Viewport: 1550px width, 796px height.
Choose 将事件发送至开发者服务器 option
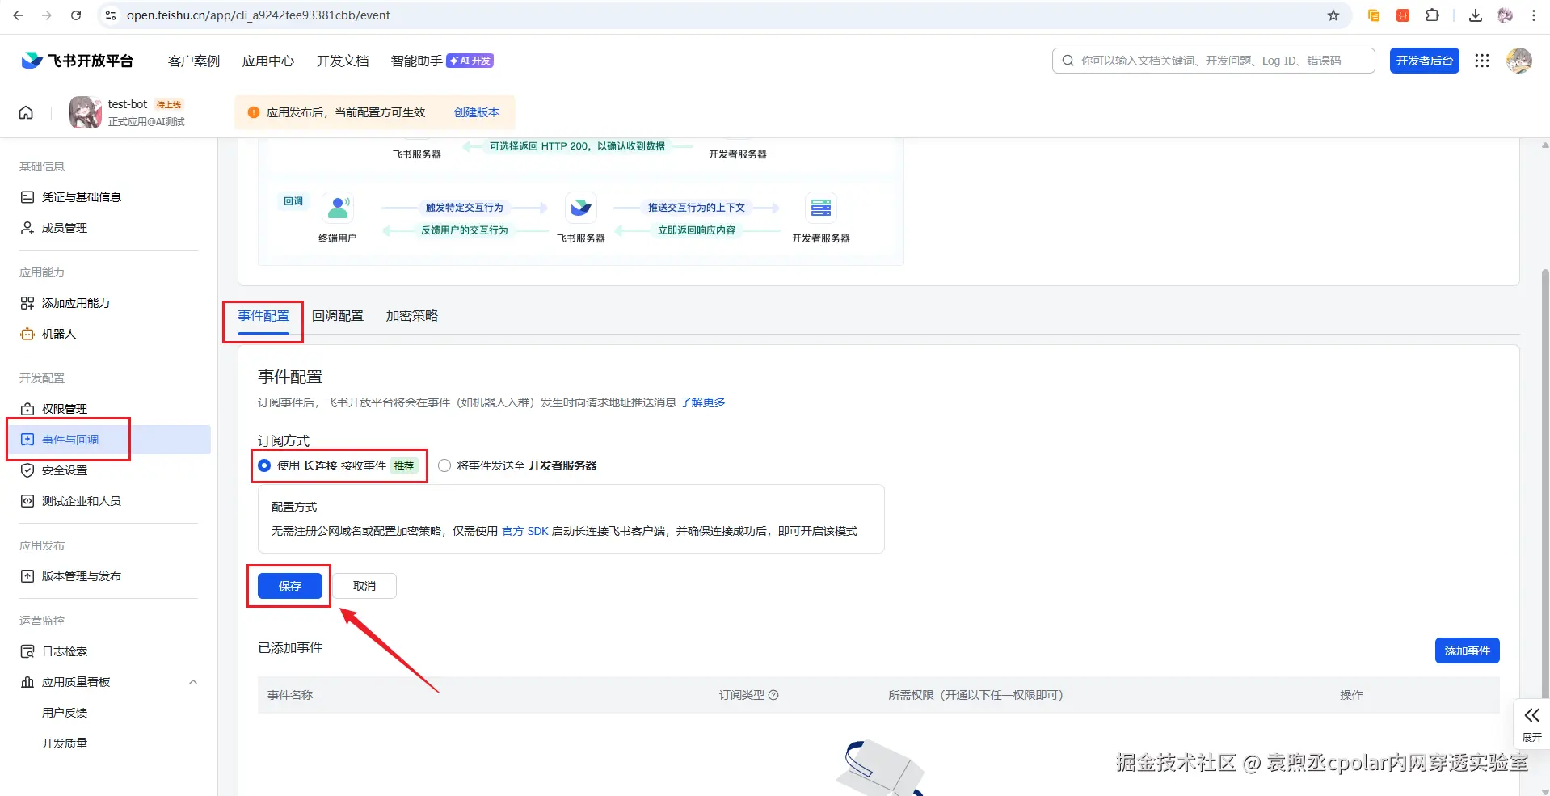[x=444, y=465]
